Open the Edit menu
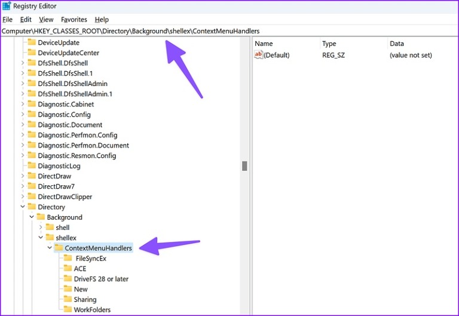This screenshot has width=459, height=316. click(x=26, y=20)
